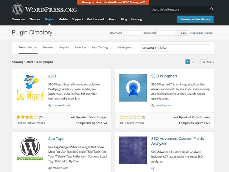This screenshot has width=229, height=172.
Task: Select current page 1 in pagination
Action: click(x=188, y=62)
